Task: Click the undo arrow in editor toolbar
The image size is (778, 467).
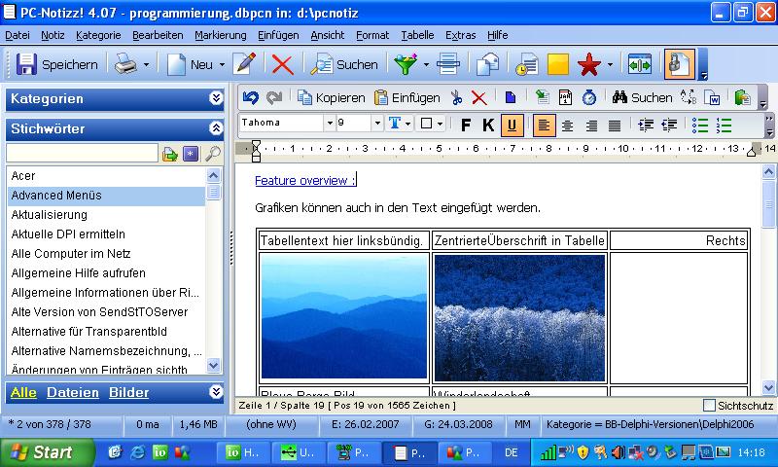Action: coord(251,97)
